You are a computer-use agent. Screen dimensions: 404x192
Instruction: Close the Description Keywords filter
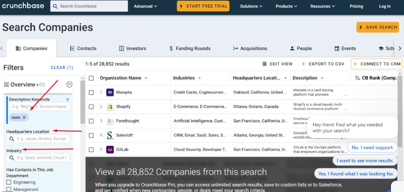point(68,99)
